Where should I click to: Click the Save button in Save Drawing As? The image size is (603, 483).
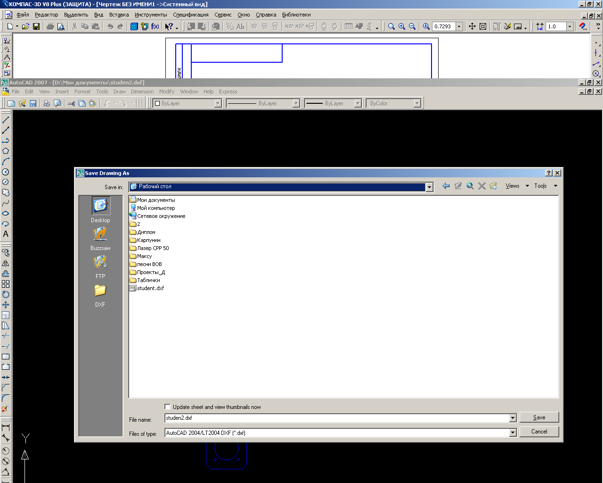coord(539,417)
